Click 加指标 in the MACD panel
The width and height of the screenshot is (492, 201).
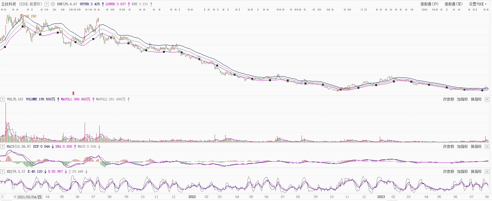(x=462, y=147)
